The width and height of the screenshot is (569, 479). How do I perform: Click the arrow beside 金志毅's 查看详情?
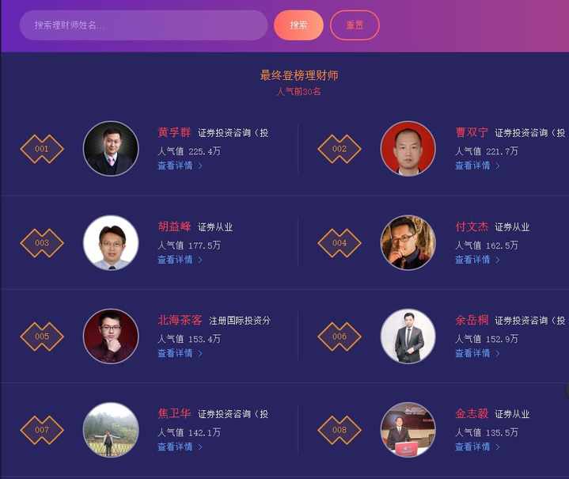pos(497,447)
